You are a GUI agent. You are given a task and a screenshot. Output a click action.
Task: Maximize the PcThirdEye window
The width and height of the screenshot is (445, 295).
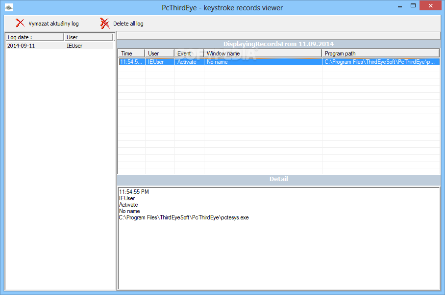click(413, 6)
